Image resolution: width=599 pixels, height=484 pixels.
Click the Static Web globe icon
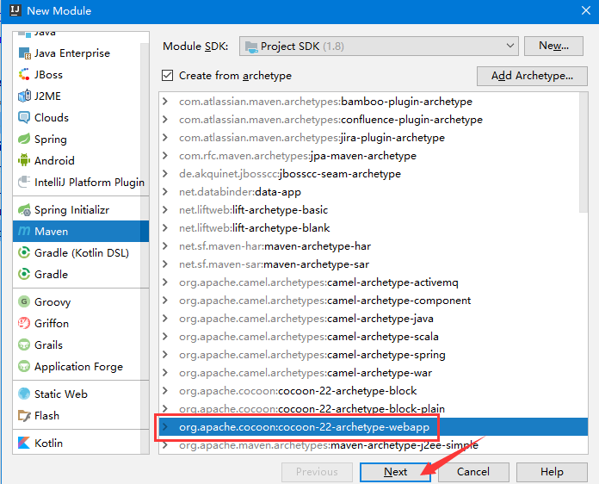24,394
